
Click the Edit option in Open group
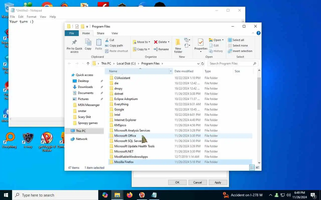point(214,45)
